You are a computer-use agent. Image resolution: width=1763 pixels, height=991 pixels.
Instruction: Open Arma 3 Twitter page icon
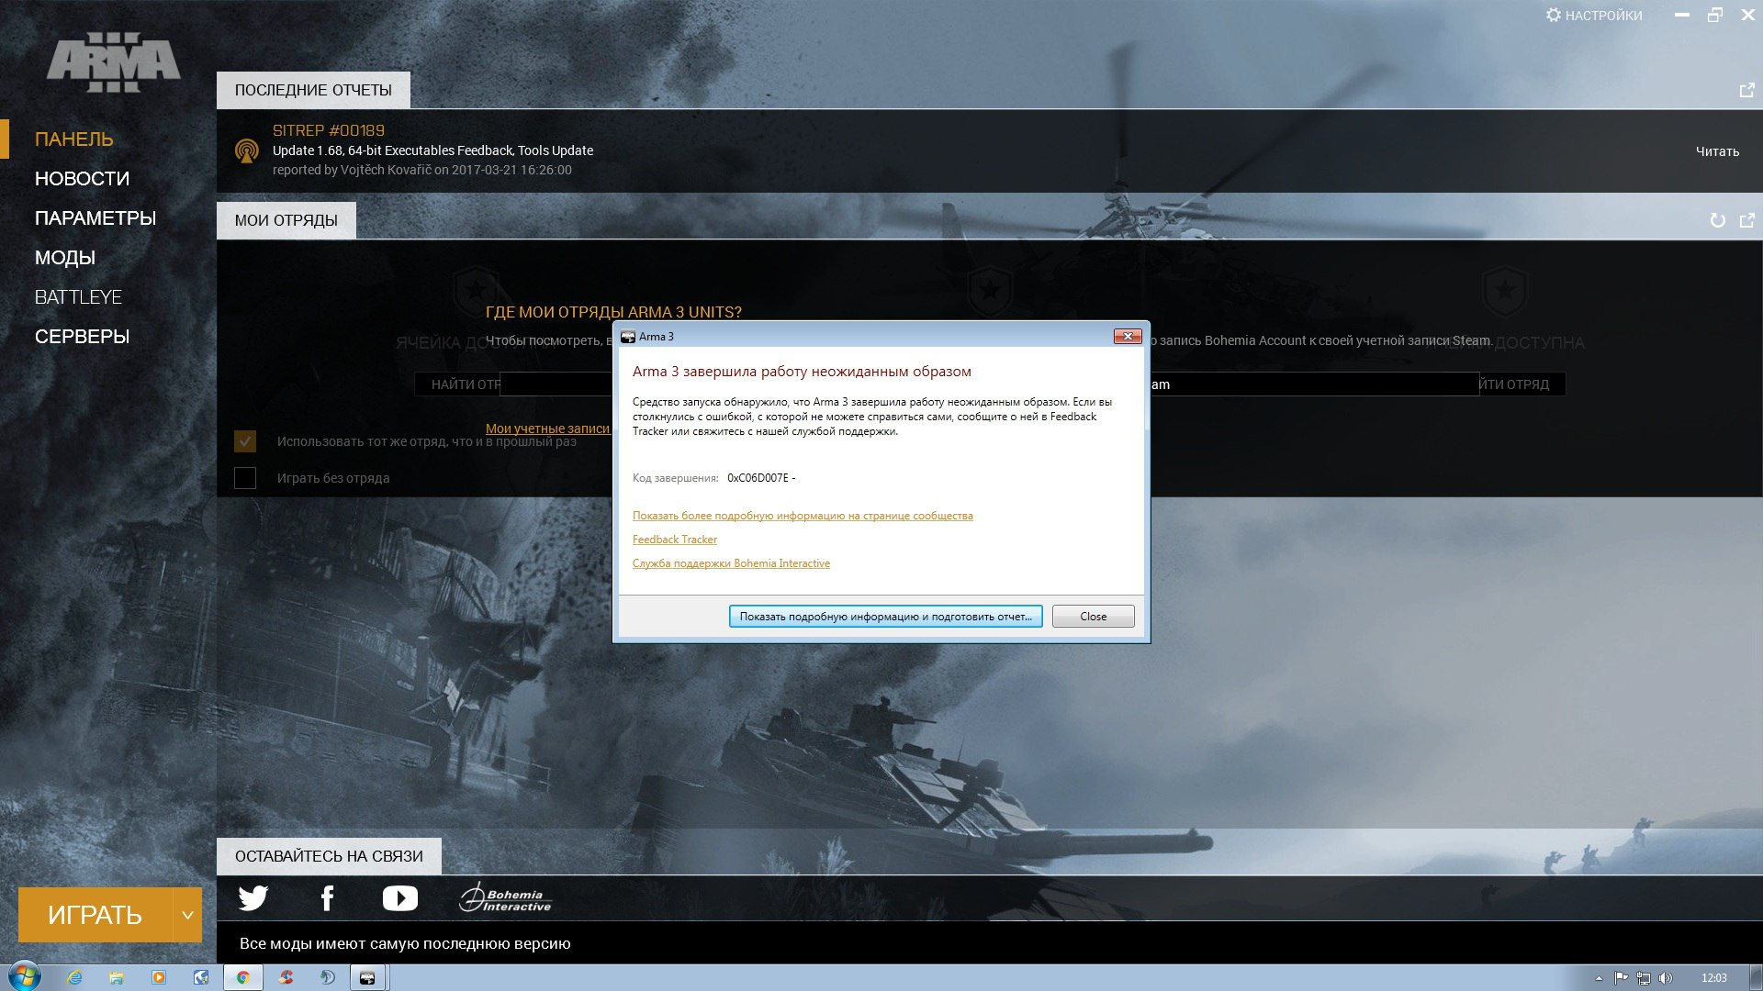[x=253, y=897]
